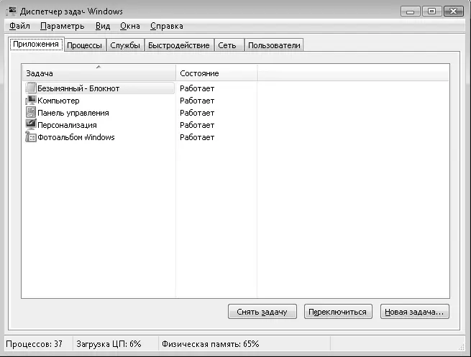This screenshot has height=357, width=471.
Task: Click the Task Manager title bar icon
Action: click(x=12, y=11)
